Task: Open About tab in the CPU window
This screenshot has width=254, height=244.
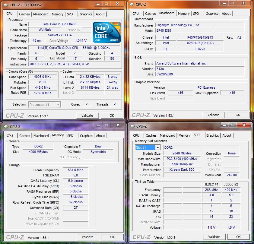Action: tap(100, 14)
